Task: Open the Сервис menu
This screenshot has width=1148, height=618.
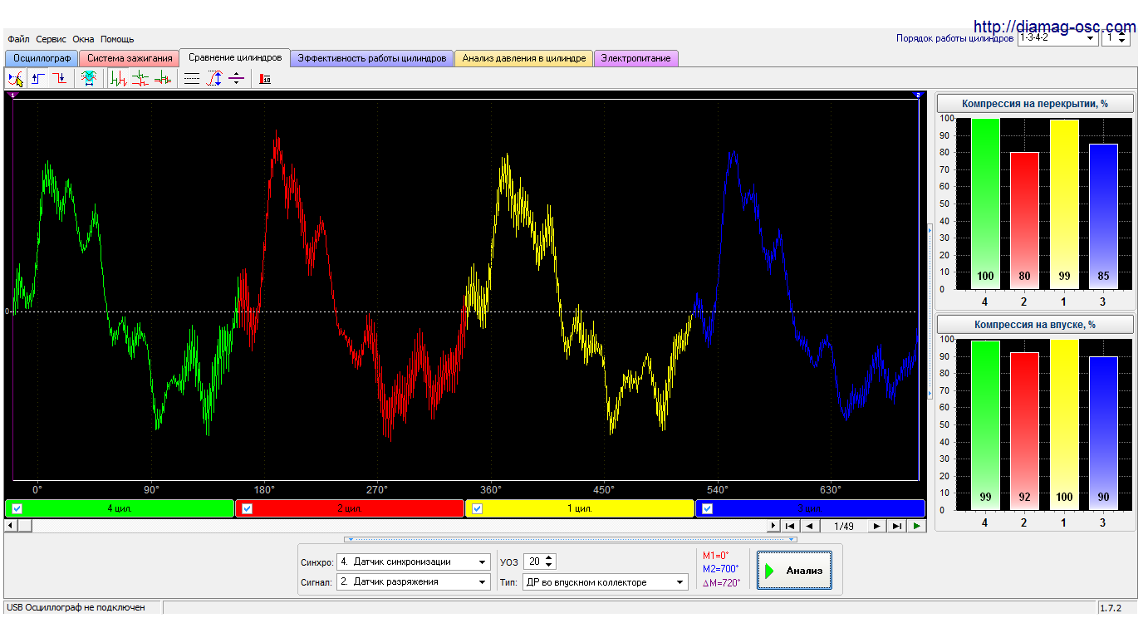Action: (x=51, y=39)
